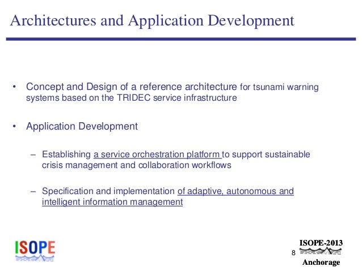Click the ISOPE-2013 Anchorage logo

(321, 252)
